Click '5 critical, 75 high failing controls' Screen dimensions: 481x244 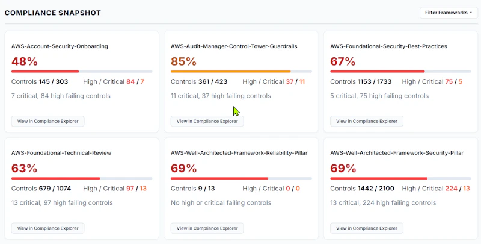coord(379,96)
